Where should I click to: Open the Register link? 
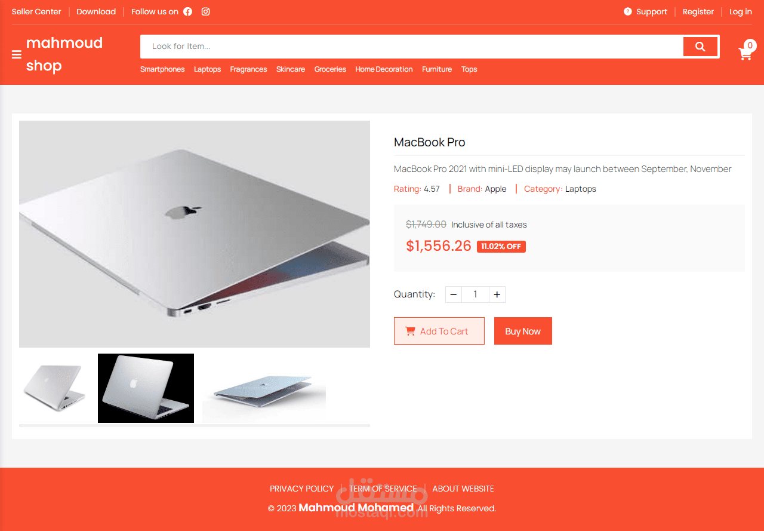(x=698, y=11)
